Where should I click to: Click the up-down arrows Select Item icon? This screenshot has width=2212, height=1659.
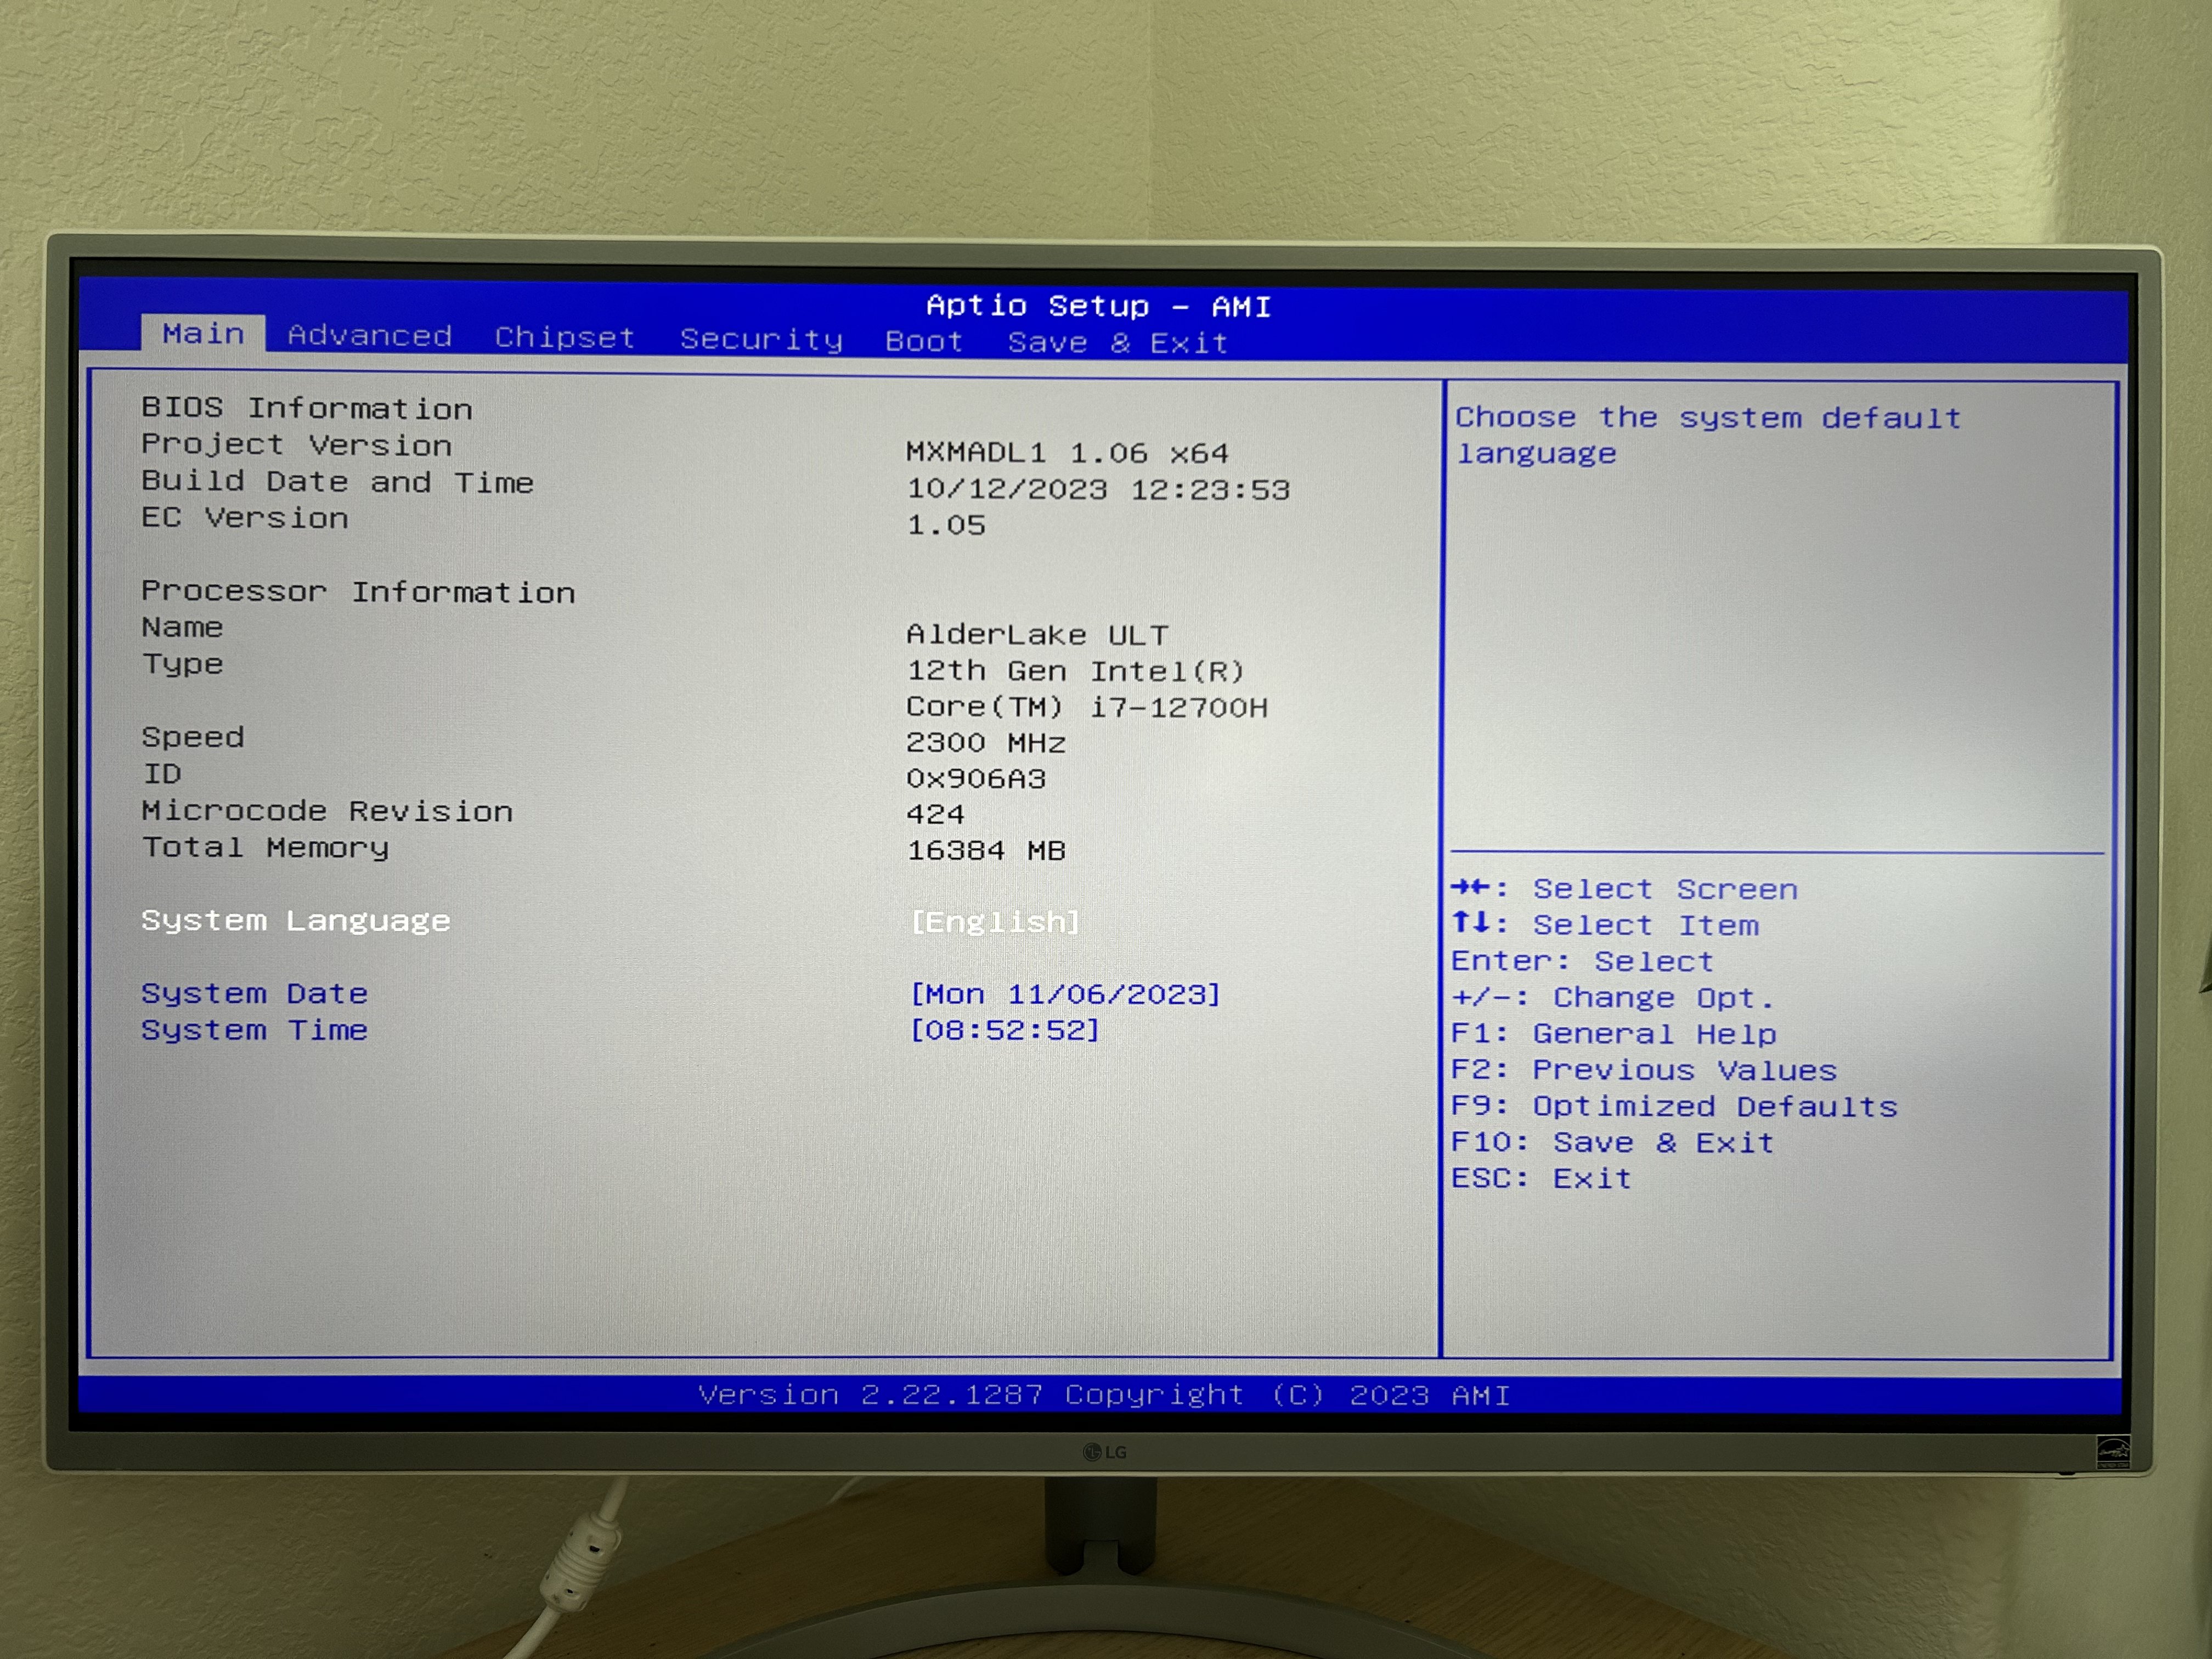point(1470,923)
